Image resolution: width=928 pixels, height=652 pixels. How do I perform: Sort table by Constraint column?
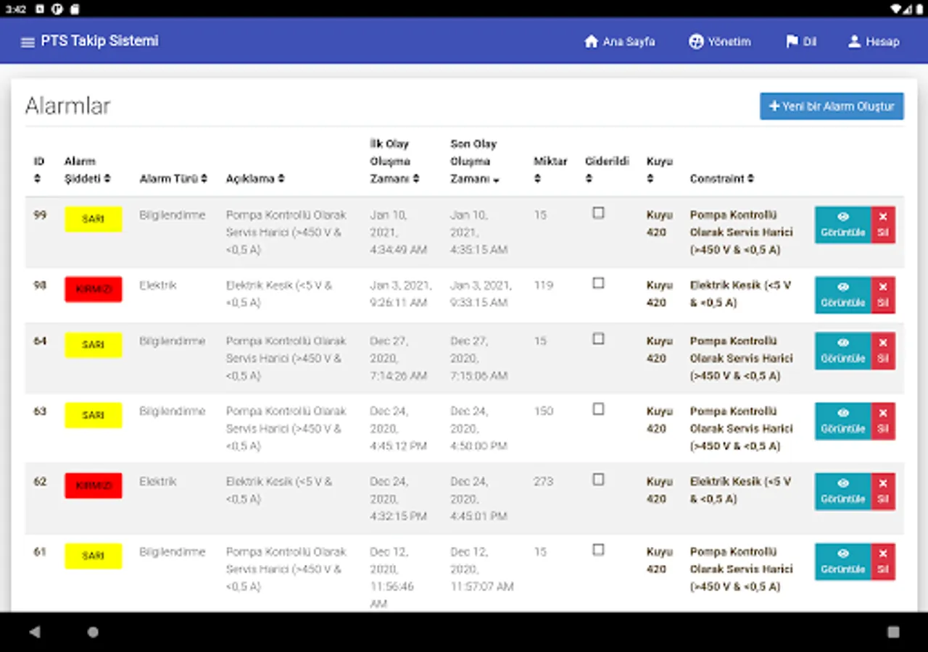[x=721, y=178]
